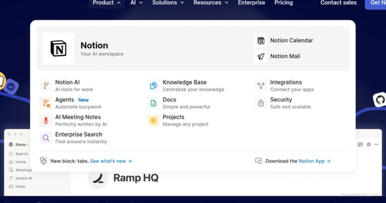Click the Agents icon
This screenshot has width=386, height=203.
[x=46, y=103]
